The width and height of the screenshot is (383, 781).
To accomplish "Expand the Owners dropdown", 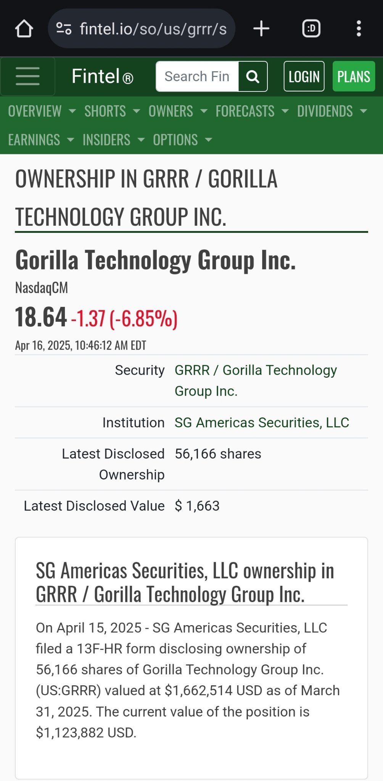I will [177, 111].
